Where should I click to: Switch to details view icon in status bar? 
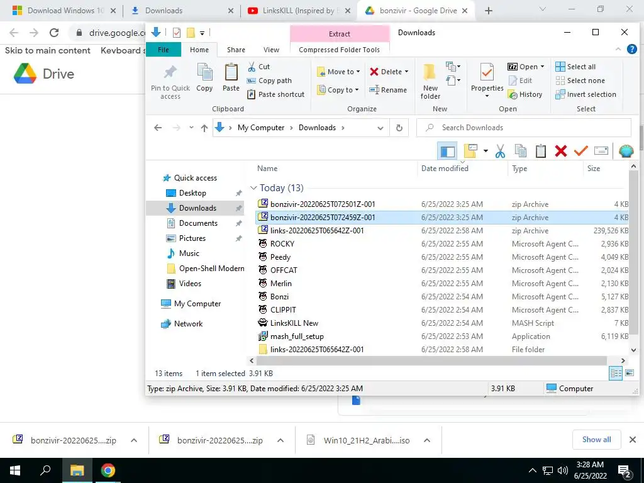[x=616, y=373]
